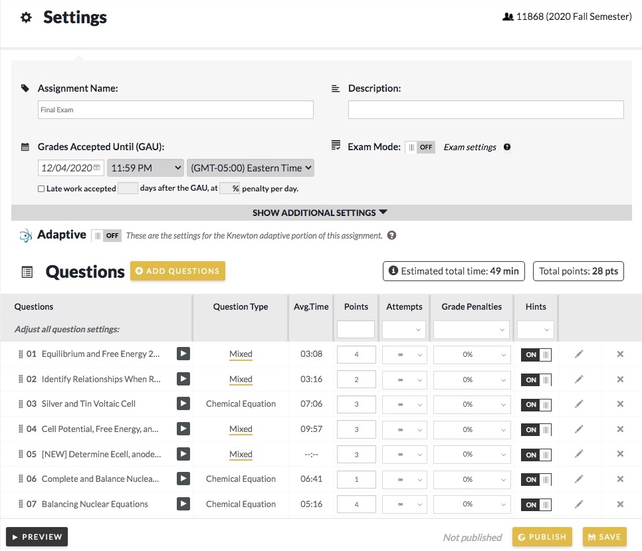Viewport: 642px width, 551px height.
Task: Turn off hints for question 02
Action: pos(536,380)
